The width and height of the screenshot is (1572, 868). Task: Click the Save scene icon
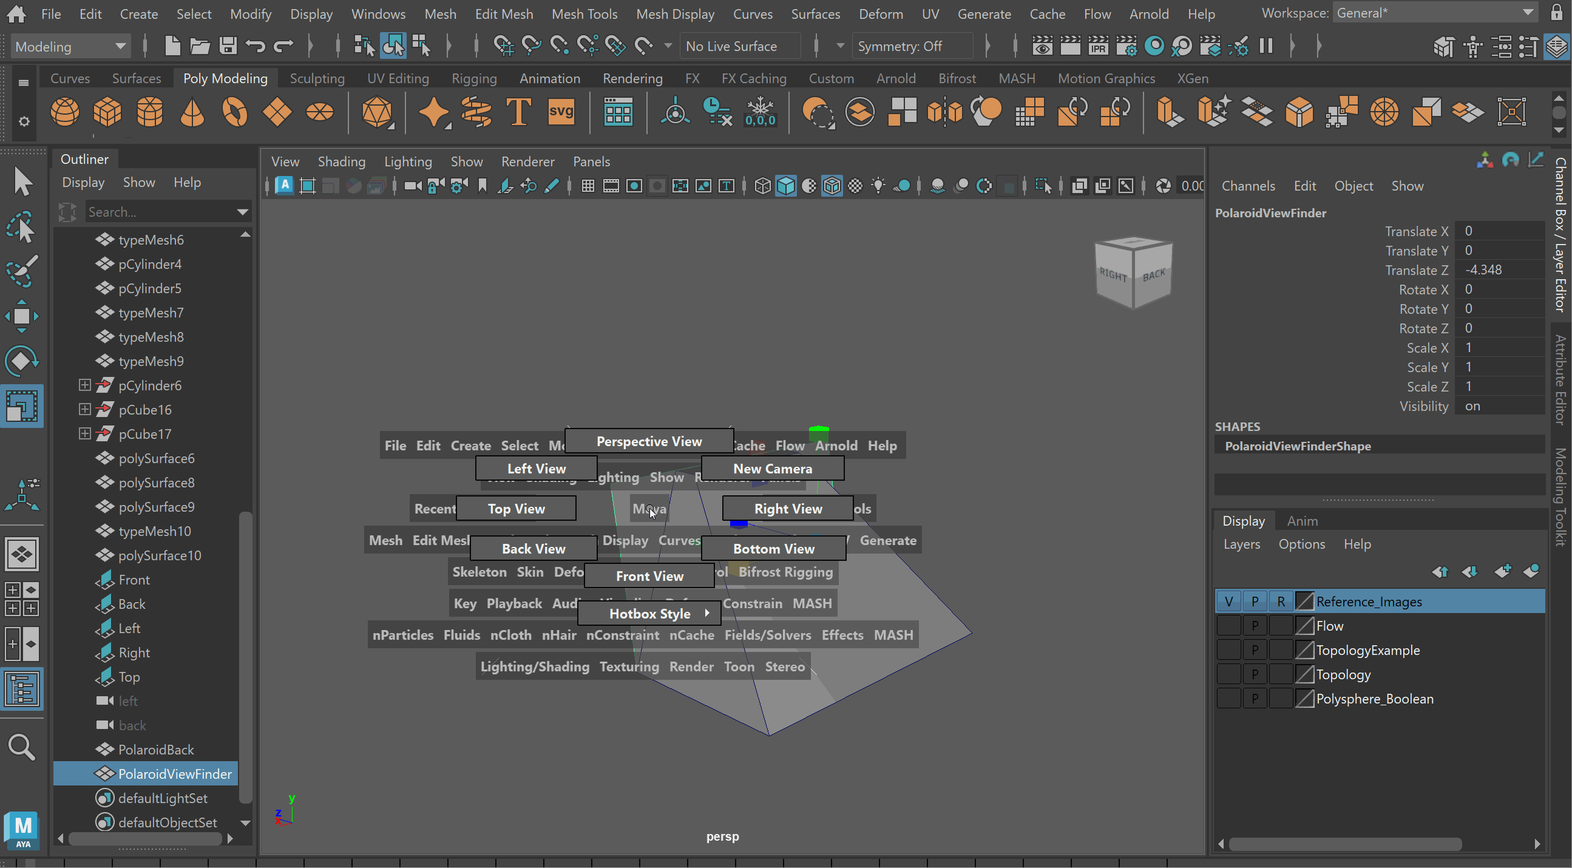(228, 46)
